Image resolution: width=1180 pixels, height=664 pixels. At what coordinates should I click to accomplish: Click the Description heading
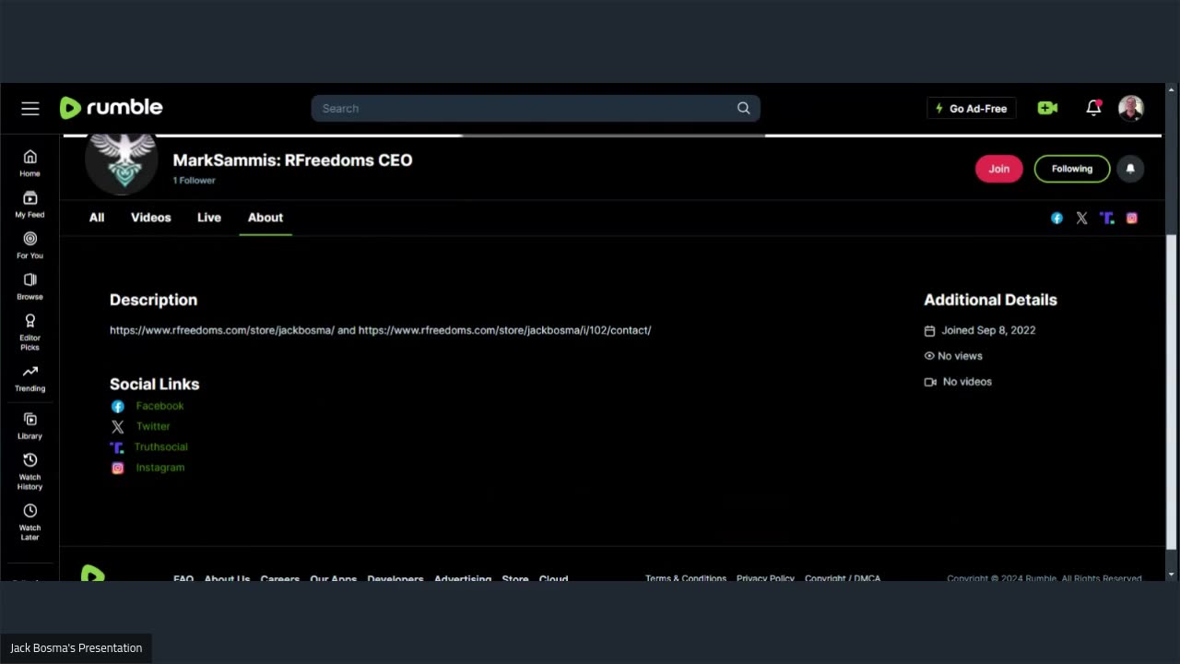pos(153,300)
